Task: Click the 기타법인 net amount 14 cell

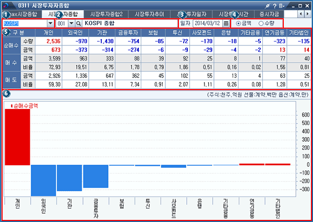Action: 299,50
